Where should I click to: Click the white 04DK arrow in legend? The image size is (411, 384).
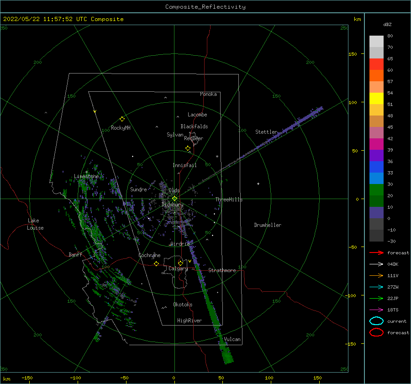[x=376, y=264]
